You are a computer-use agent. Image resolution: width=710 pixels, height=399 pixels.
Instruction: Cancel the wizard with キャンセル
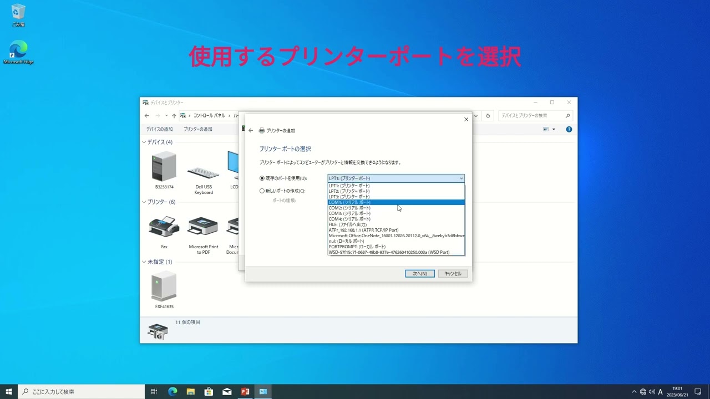click(453, 273)
